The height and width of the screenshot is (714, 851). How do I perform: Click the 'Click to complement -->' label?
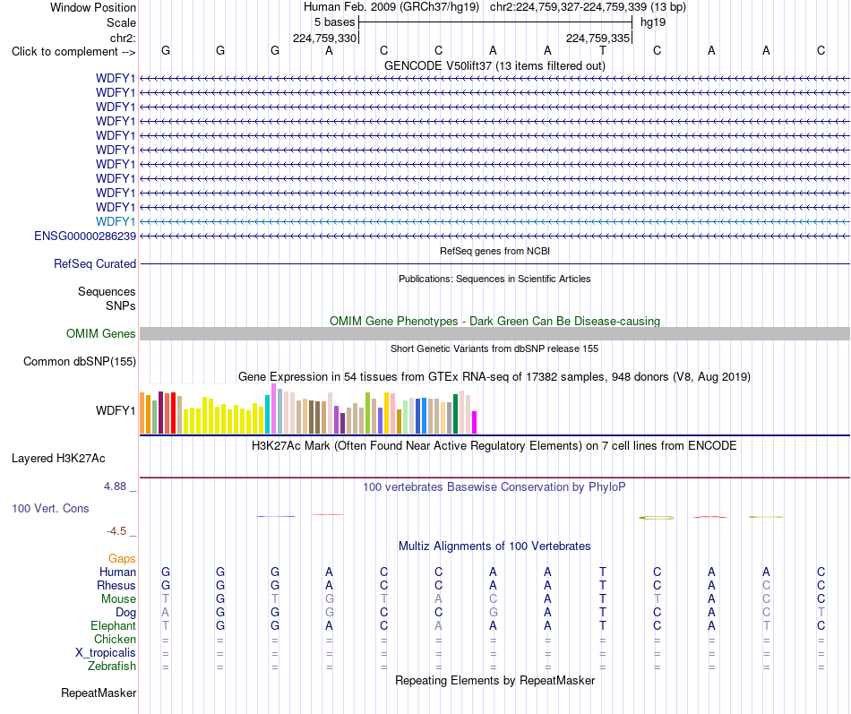[73, 52]
